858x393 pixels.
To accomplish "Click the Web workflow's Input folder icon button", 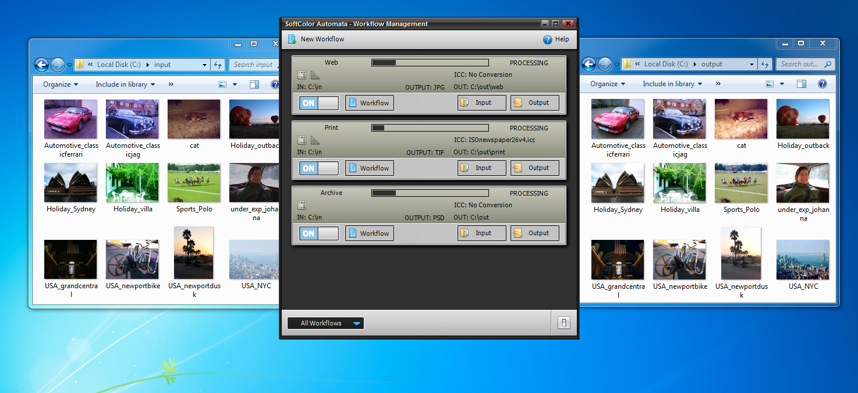I will coord(482,102).
